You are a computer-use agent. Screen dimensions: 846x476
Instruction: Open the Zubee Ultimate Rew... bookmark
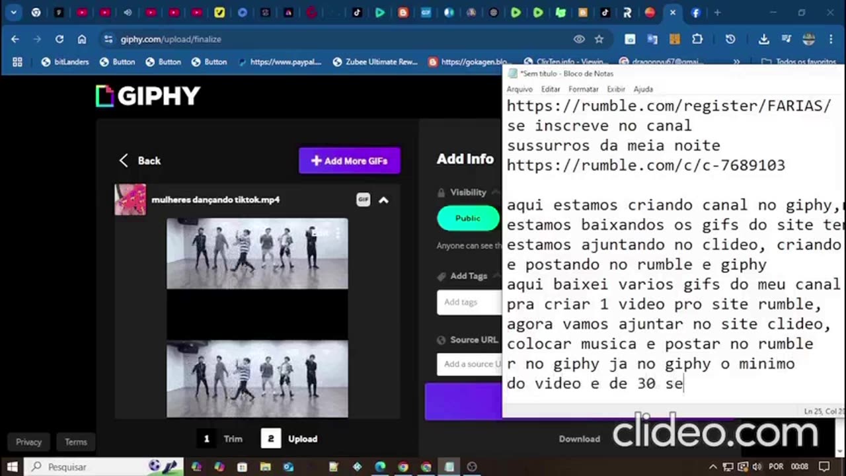click(375, 61)
